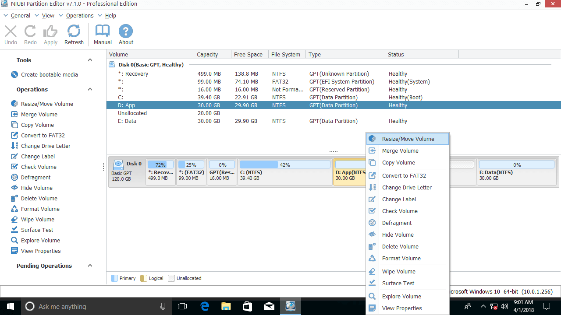Viewport: 561px width, 315px height.
Task: Open Explore Volume from the sidebar
Action: coord(36,240)
